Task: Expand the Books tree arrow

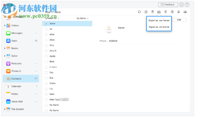Action: click(5, 48)
